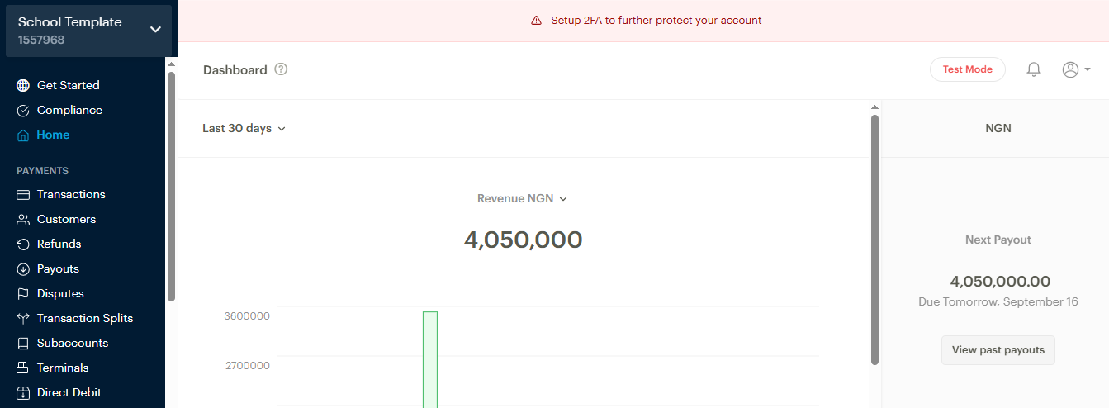Click the Get Started globe icon

coord(23,85)
